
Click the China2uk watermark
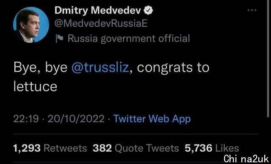(x=246, y=159)
